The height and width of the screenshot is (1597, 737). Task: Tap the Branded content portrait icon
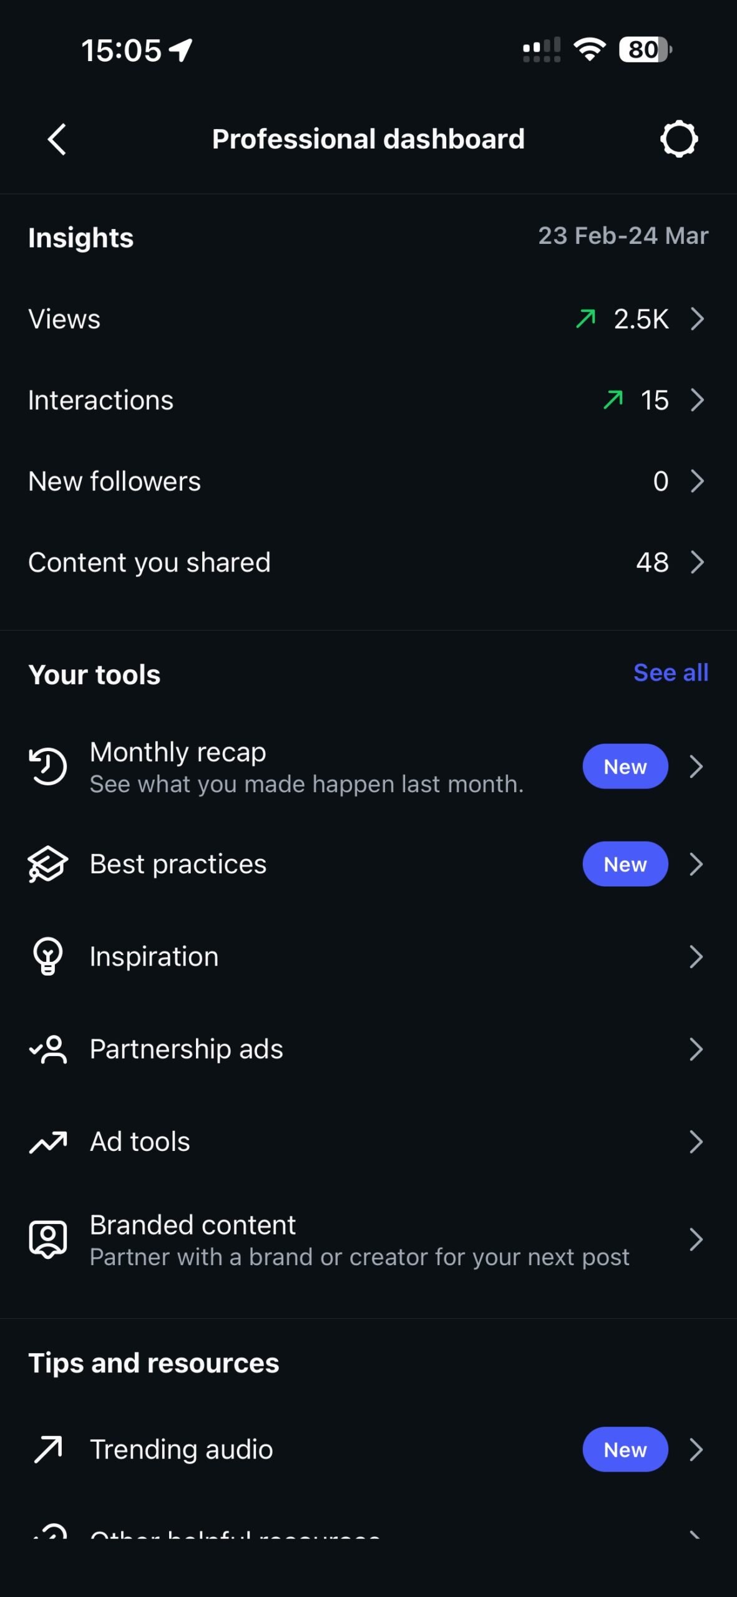click(48, 1239)
